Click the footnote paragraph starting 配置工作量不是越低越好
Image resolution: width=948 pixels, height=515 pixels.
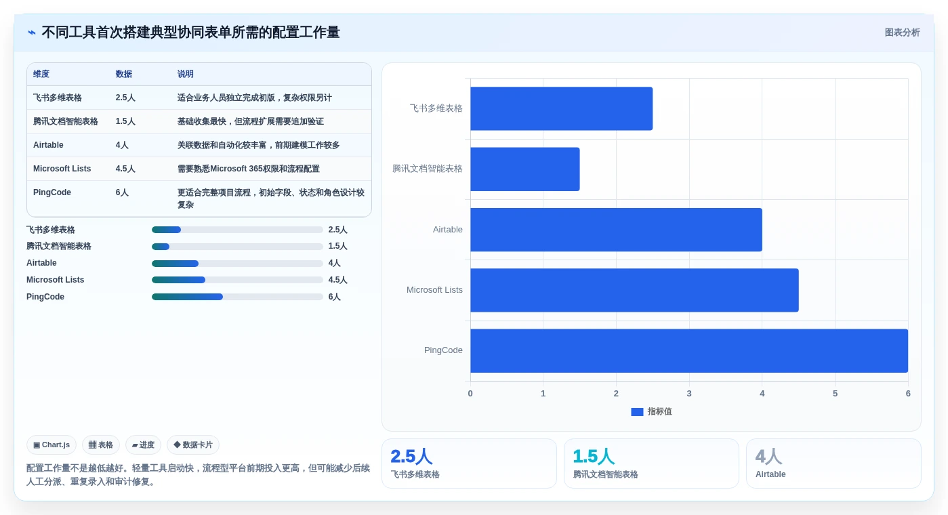click(x=199, y=475)
